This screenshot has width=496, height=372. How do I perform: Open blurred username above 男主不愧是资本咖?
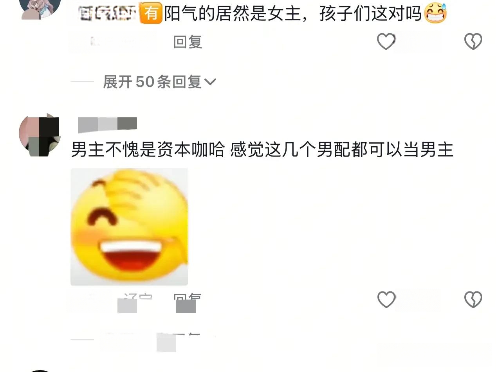click(x=108, y=125)
